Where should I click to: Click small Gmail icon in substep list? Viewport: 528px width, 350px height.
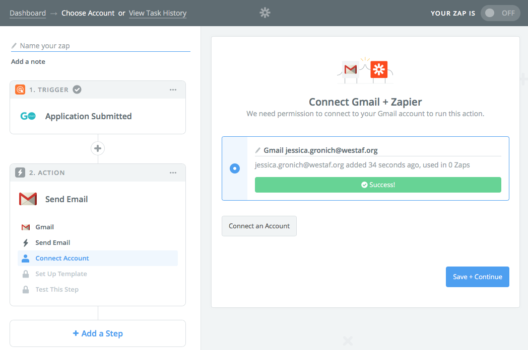(x=26, y=227)
